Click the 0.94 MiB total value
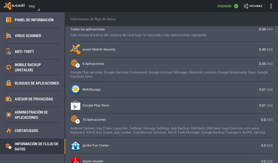Screen dimensions: 278x163 tap(266, 29)
